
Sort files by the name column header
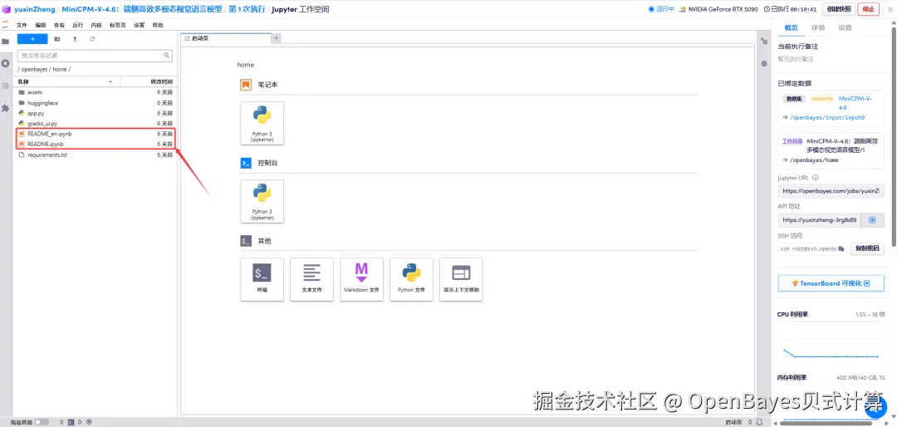(66, 82)
